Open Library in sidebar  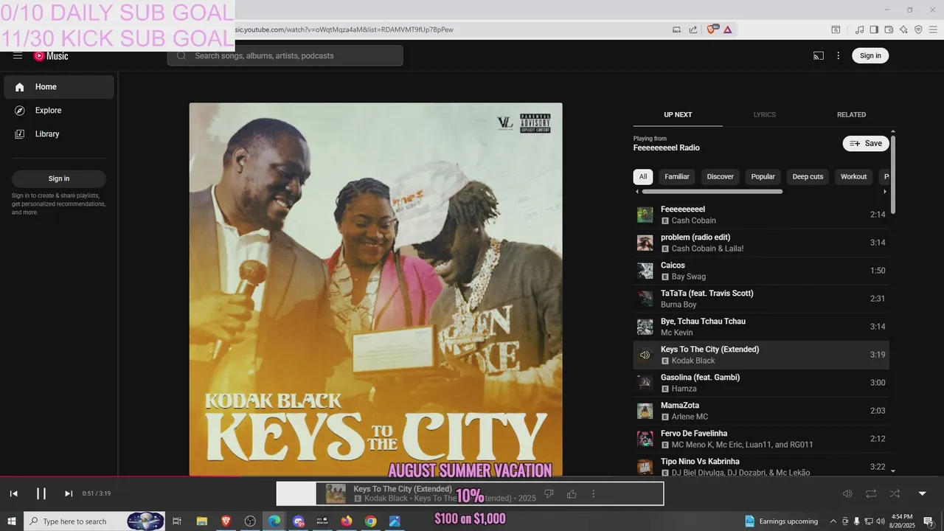(59, 134)
